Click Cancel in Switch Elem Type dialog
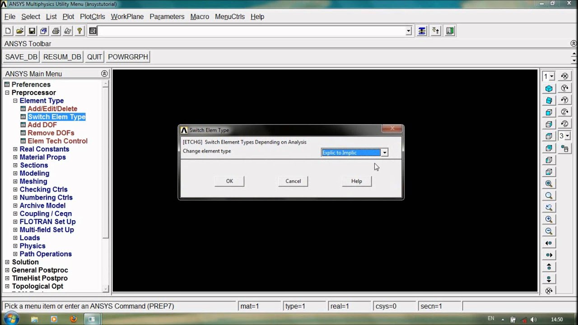Viewport: 578px width, 325px height. coord(293,181)
